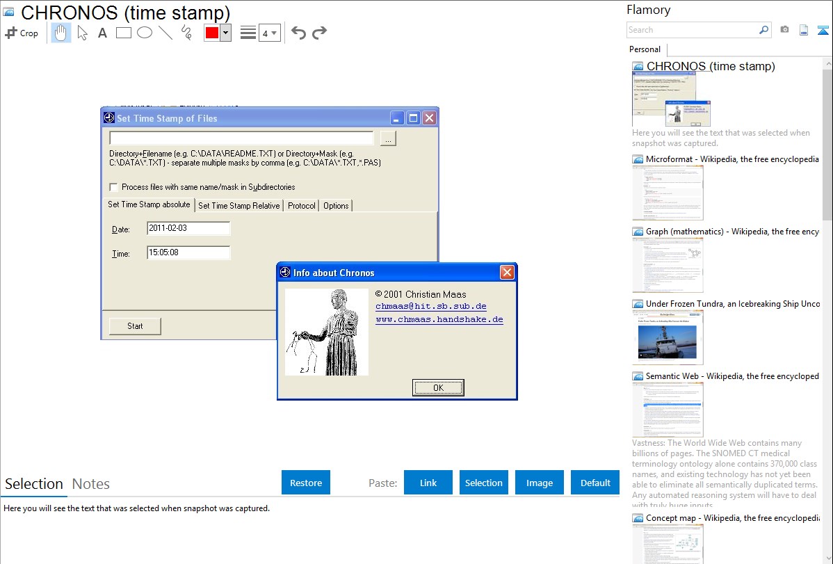Toggle Process files in Subdirectories checkbox

[113, 187]
